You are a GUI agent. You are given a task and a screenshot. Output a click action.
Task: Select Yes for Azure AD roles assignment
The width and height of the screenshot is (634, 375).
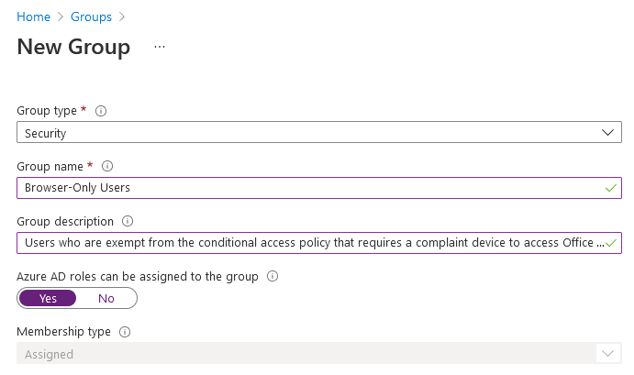[48, 298]
